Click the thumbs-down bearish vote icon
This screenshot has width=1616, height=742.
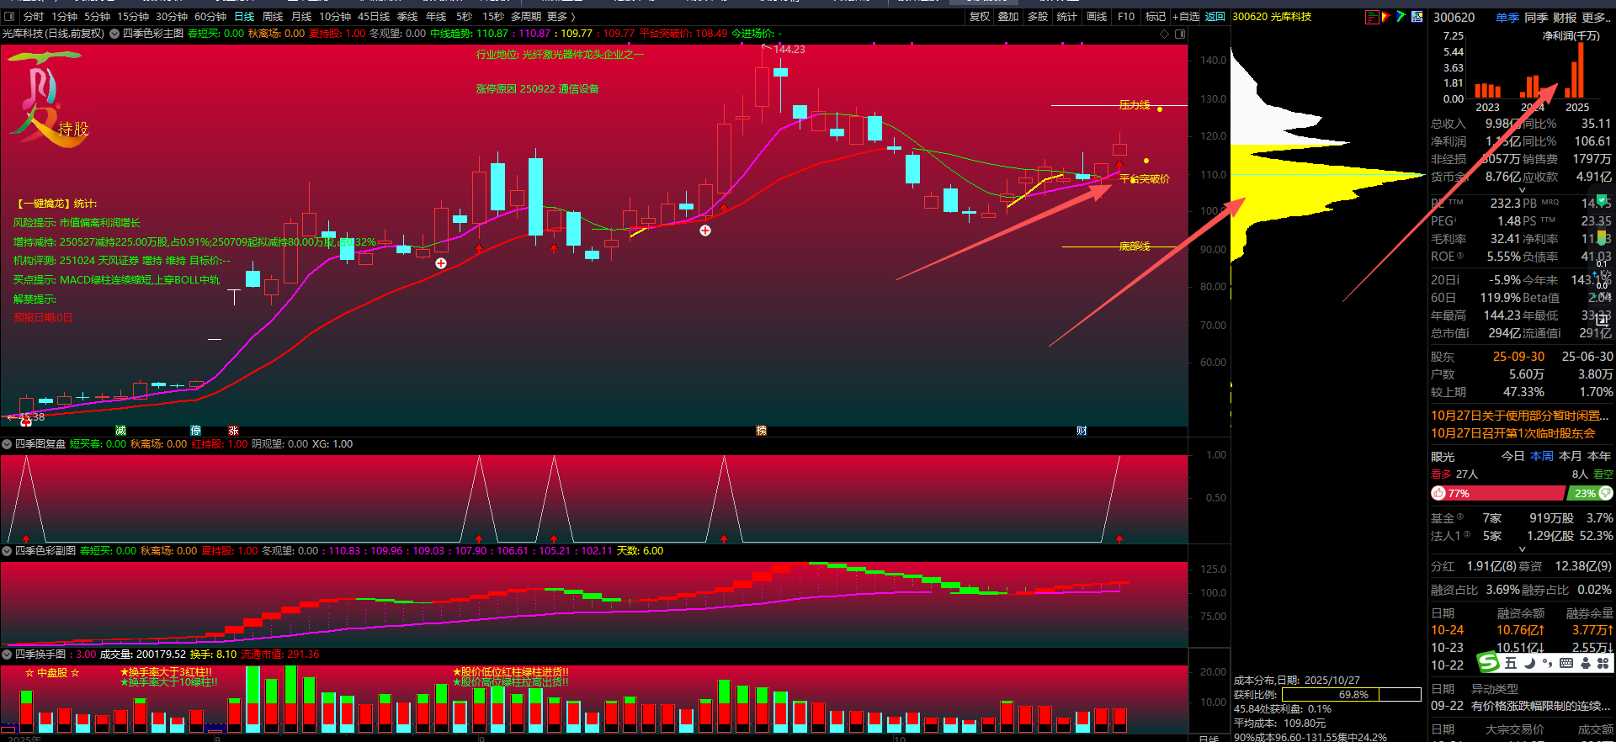coord(1605,493)
